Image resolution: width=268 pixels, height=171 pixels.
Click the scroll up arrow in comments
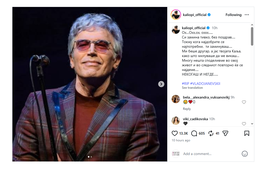(x=252, y=25)
